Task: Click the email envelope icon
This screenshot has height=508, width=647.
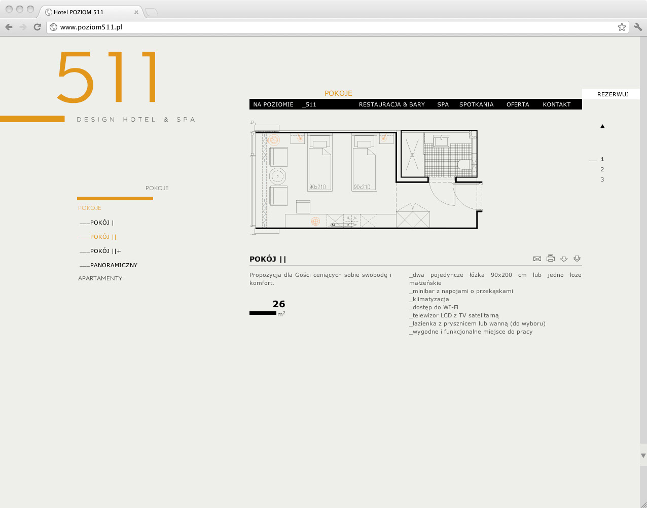Action: pyautogui.click(x=537, y=259)
